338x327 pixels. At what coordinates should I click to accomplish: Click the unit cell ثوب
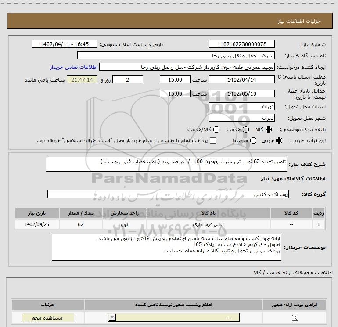coord(124,224)
